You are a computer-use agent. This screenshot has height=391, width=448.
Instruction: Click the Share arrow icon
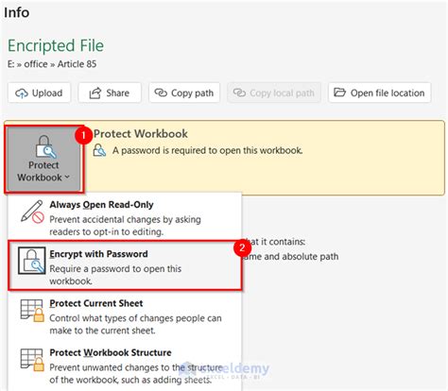95,93
